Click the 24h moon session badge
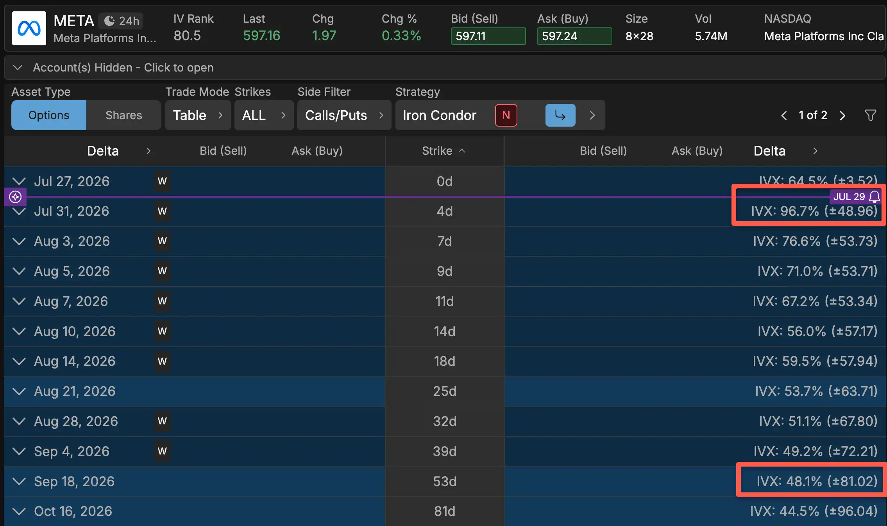 [x=121, y=21]
